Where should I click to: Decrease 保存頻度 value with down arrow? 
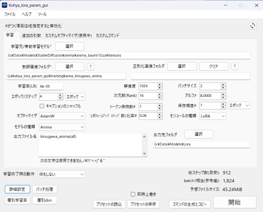(223, 107)
